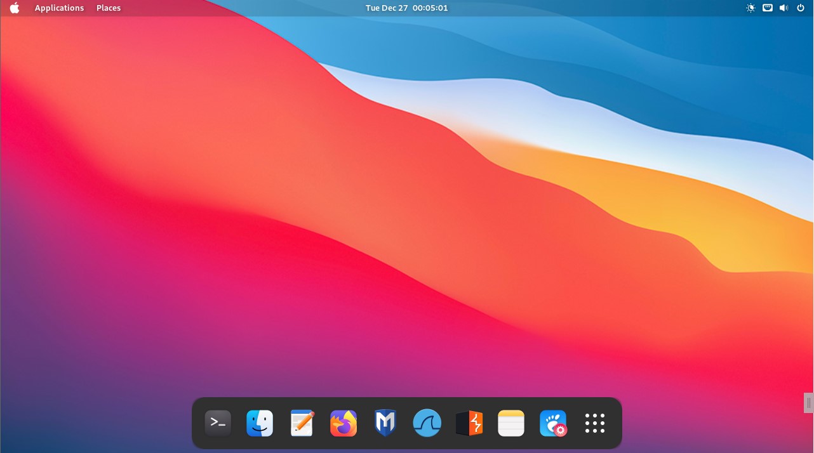
Task: Start Metasploit via the blue shield icon
Action: tap(385, 423)
